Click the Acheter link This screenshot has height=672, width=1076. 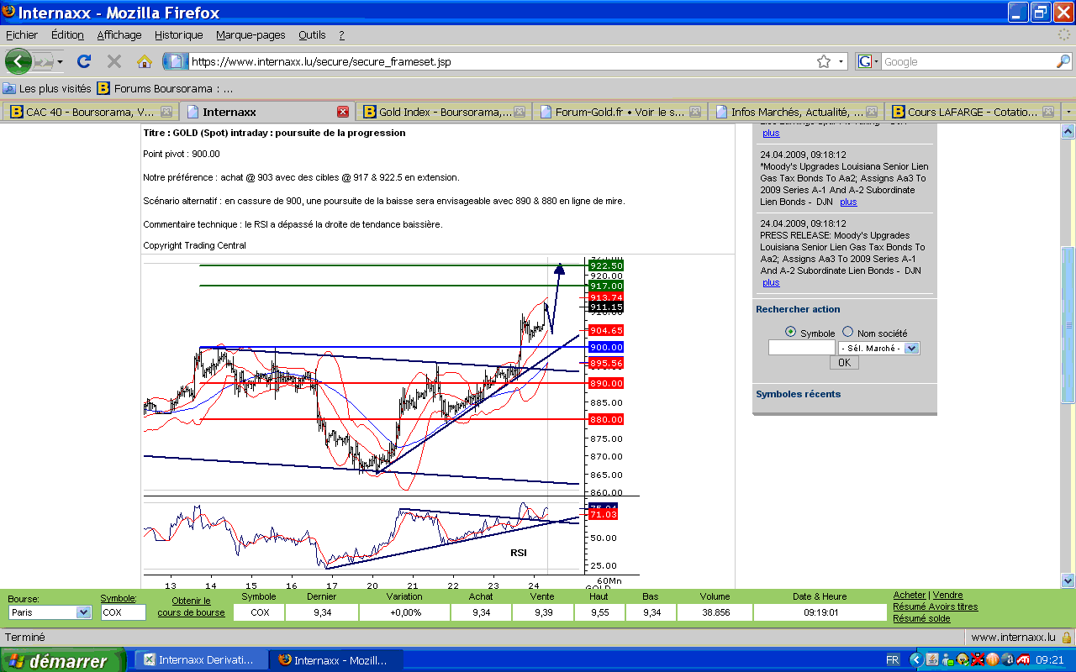pyautogui.click(x=909, y=595)
